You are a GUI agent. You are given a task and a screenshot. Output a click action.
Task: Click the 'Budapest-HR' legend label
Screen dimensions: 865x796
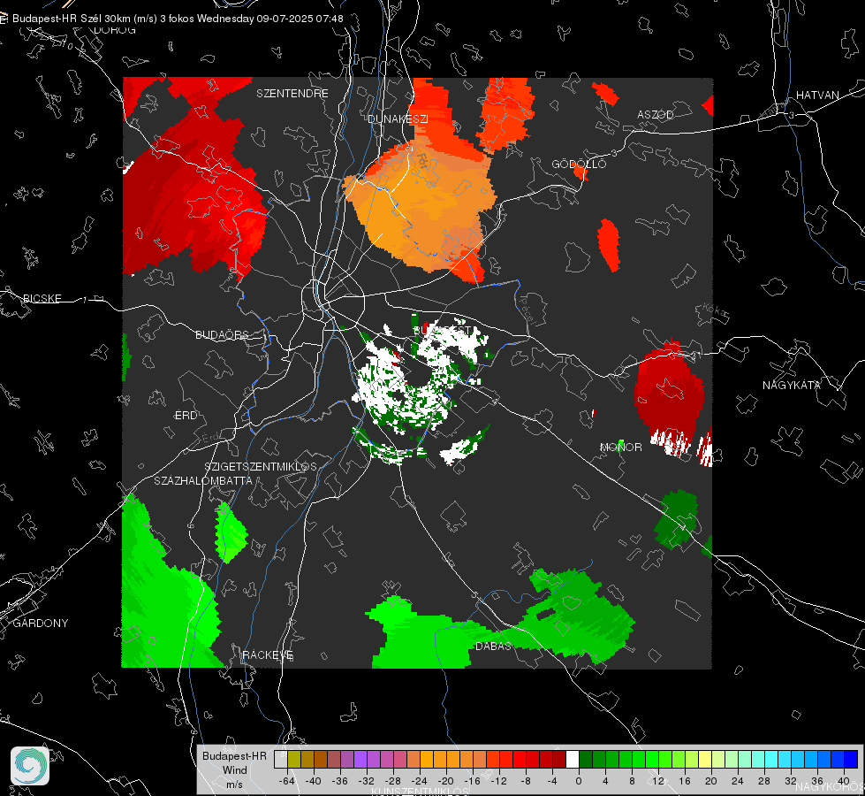234,755
